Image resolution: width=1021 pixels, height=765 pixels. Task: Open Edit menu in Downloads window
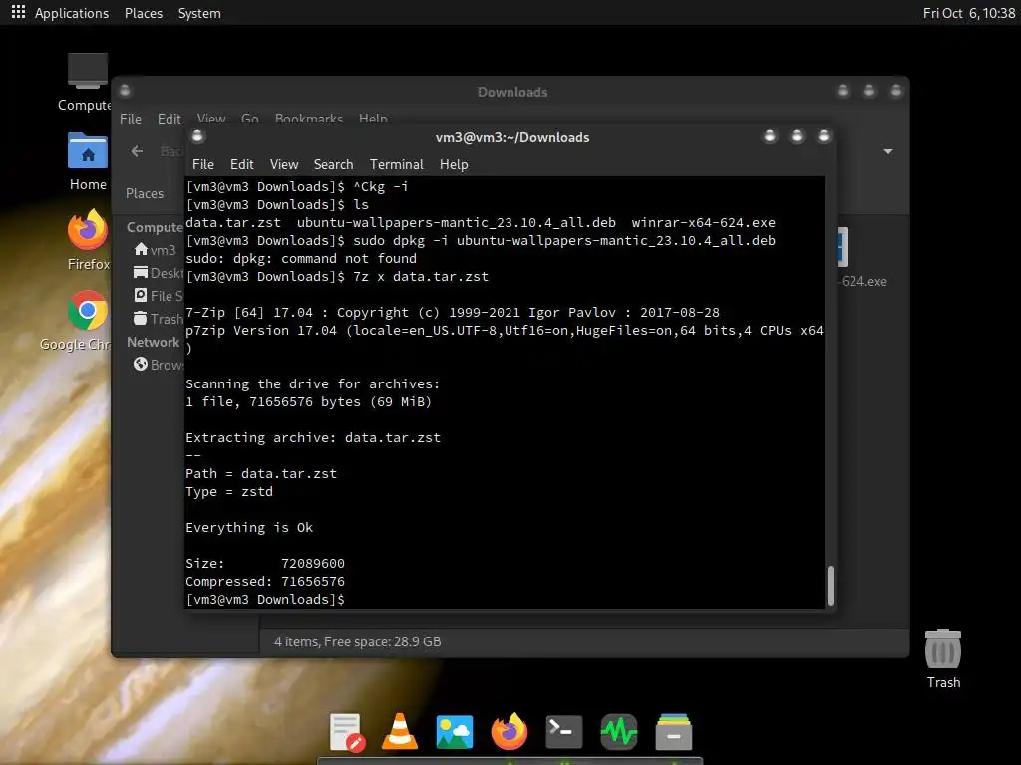pos(170,119)
